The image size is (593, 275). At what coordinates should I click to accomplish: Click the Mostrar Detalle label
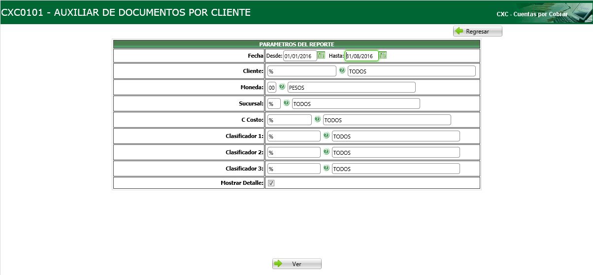click(x=242, y=183)
